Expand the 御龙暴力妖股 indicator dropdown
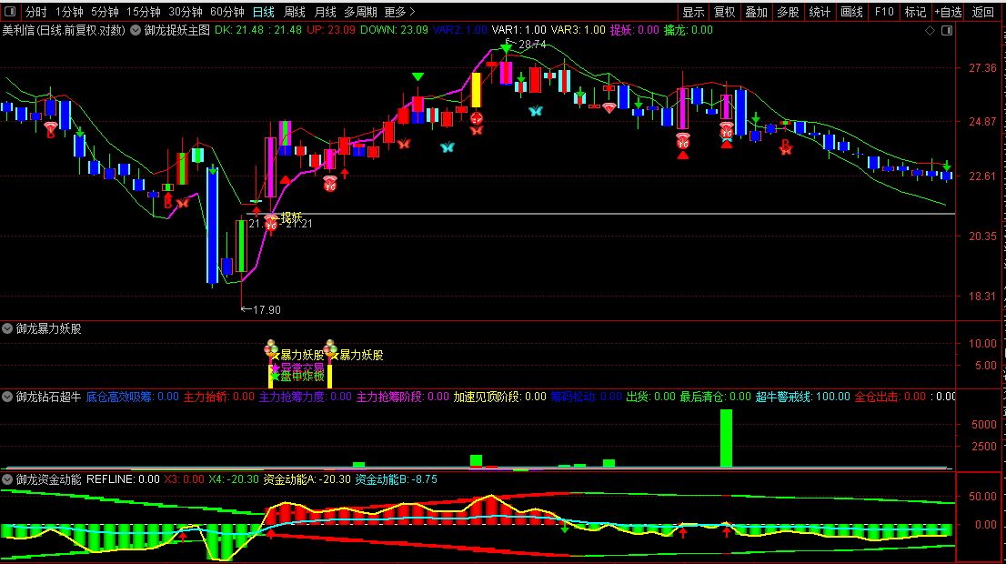 point(7,328)
